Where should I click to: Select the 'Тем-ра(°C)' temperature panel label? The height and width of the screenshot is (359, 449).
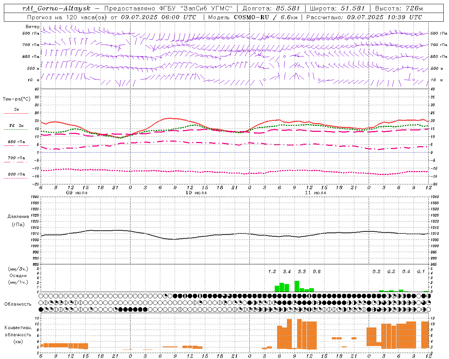pos(16,99)
